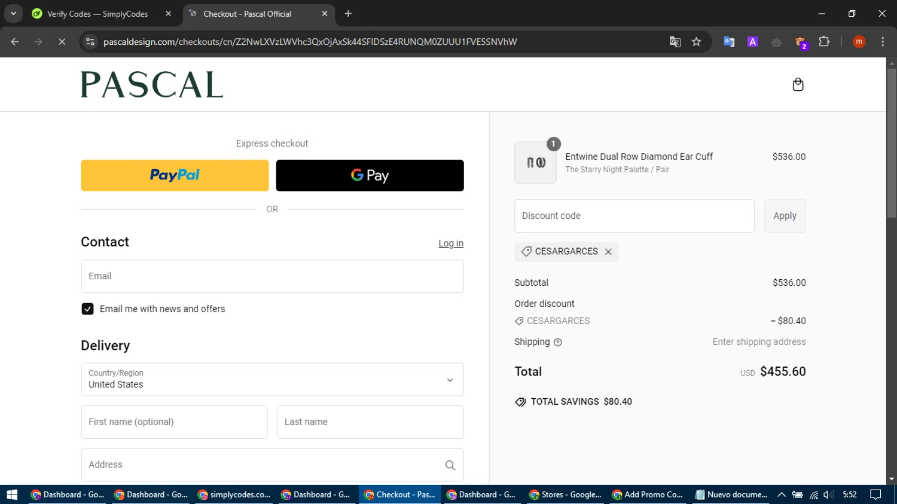The image size is (897, 504).
Task: Open Add Promo Co... taskbar window
Action: [x=648, y=494]
